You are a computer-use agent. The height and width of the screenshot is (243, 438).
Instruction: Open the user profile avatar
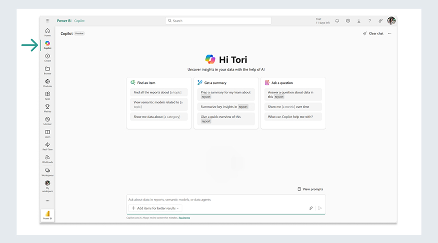391,21
